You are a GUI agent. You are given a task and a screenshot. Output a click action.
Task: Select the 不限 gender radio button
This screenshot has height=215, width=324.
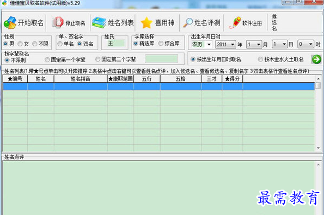tap(35, 44)
